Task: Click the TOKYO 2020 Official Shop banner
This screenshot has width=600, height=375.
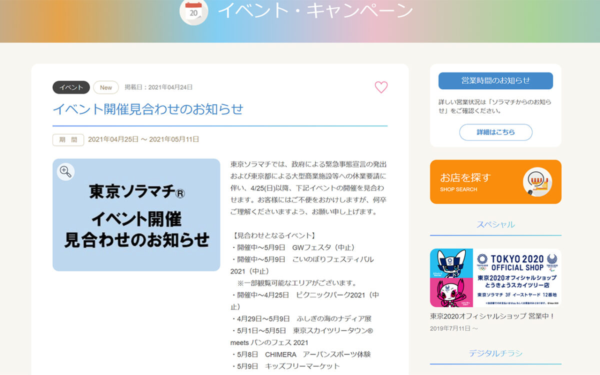Action: pyautogui.click(x=495, y=276)
